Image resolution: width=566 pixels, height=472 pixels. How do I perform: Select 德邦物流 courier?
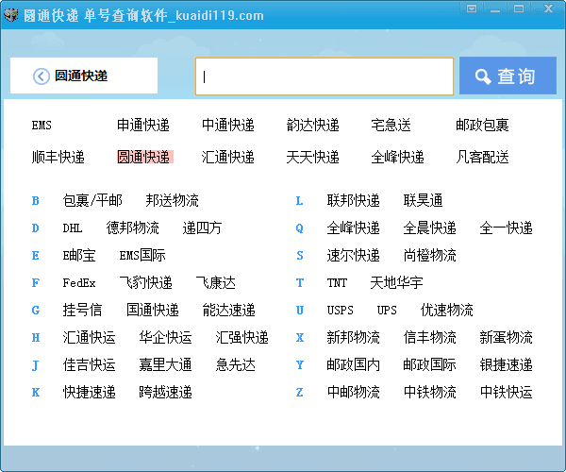tap(133, 228)
